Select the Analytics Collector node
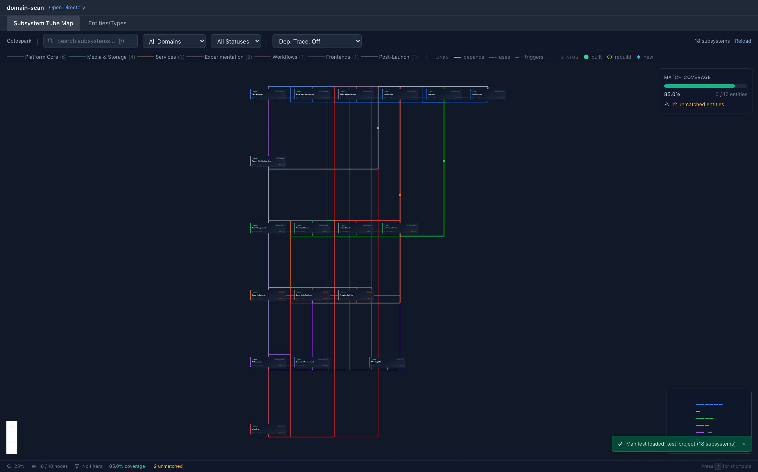Viewport: 758px width, 472px height. pos(356,295)
